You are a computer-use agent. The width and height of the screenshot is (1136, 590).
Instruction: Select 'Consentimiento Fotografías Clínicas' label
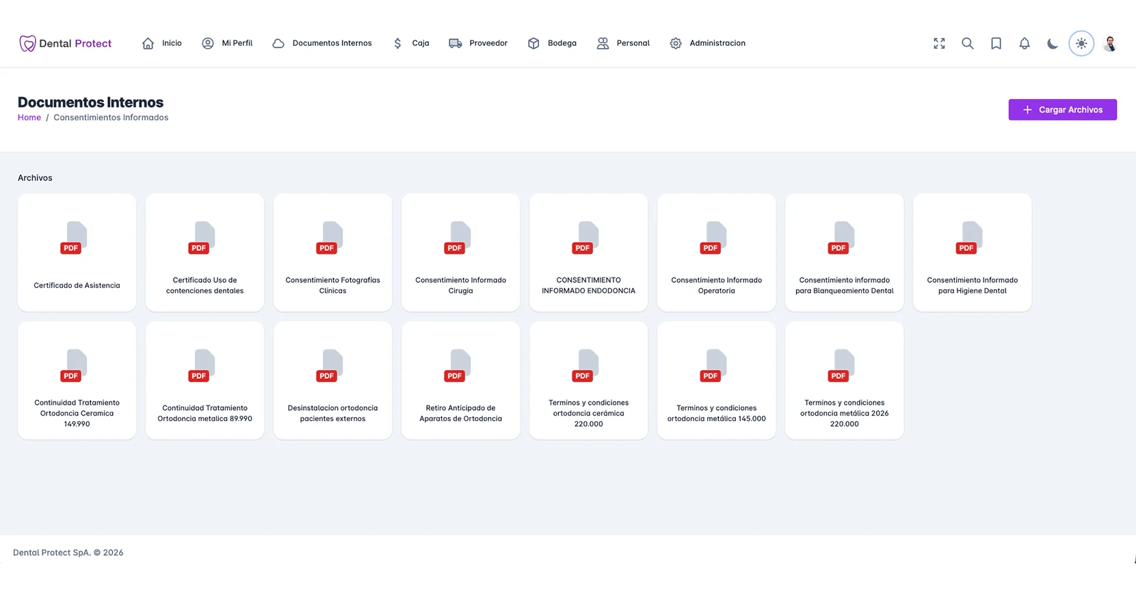click(x=332, y=286)
